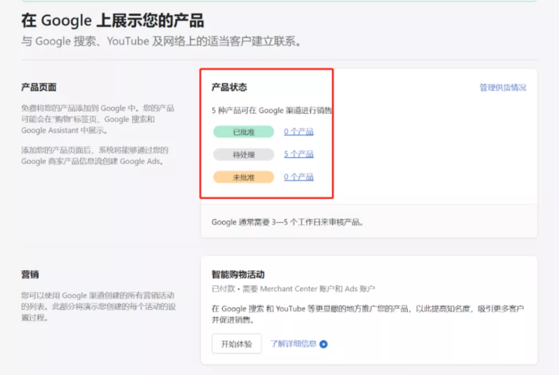Select the note Google 通常需要 3—5 个工作日来审核产品
The image size is (559, 375).
click(x=287, y=222)
